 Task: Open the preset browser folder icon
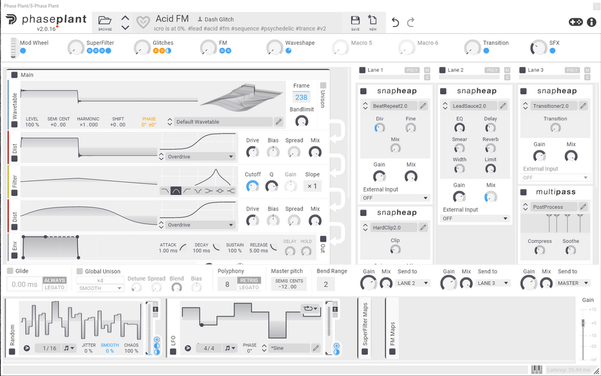tap(105, 21)
